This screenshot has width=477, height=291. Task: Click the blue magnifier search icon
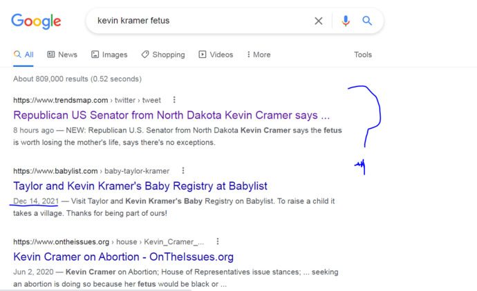pyautogui.click(x=367, y=21)
